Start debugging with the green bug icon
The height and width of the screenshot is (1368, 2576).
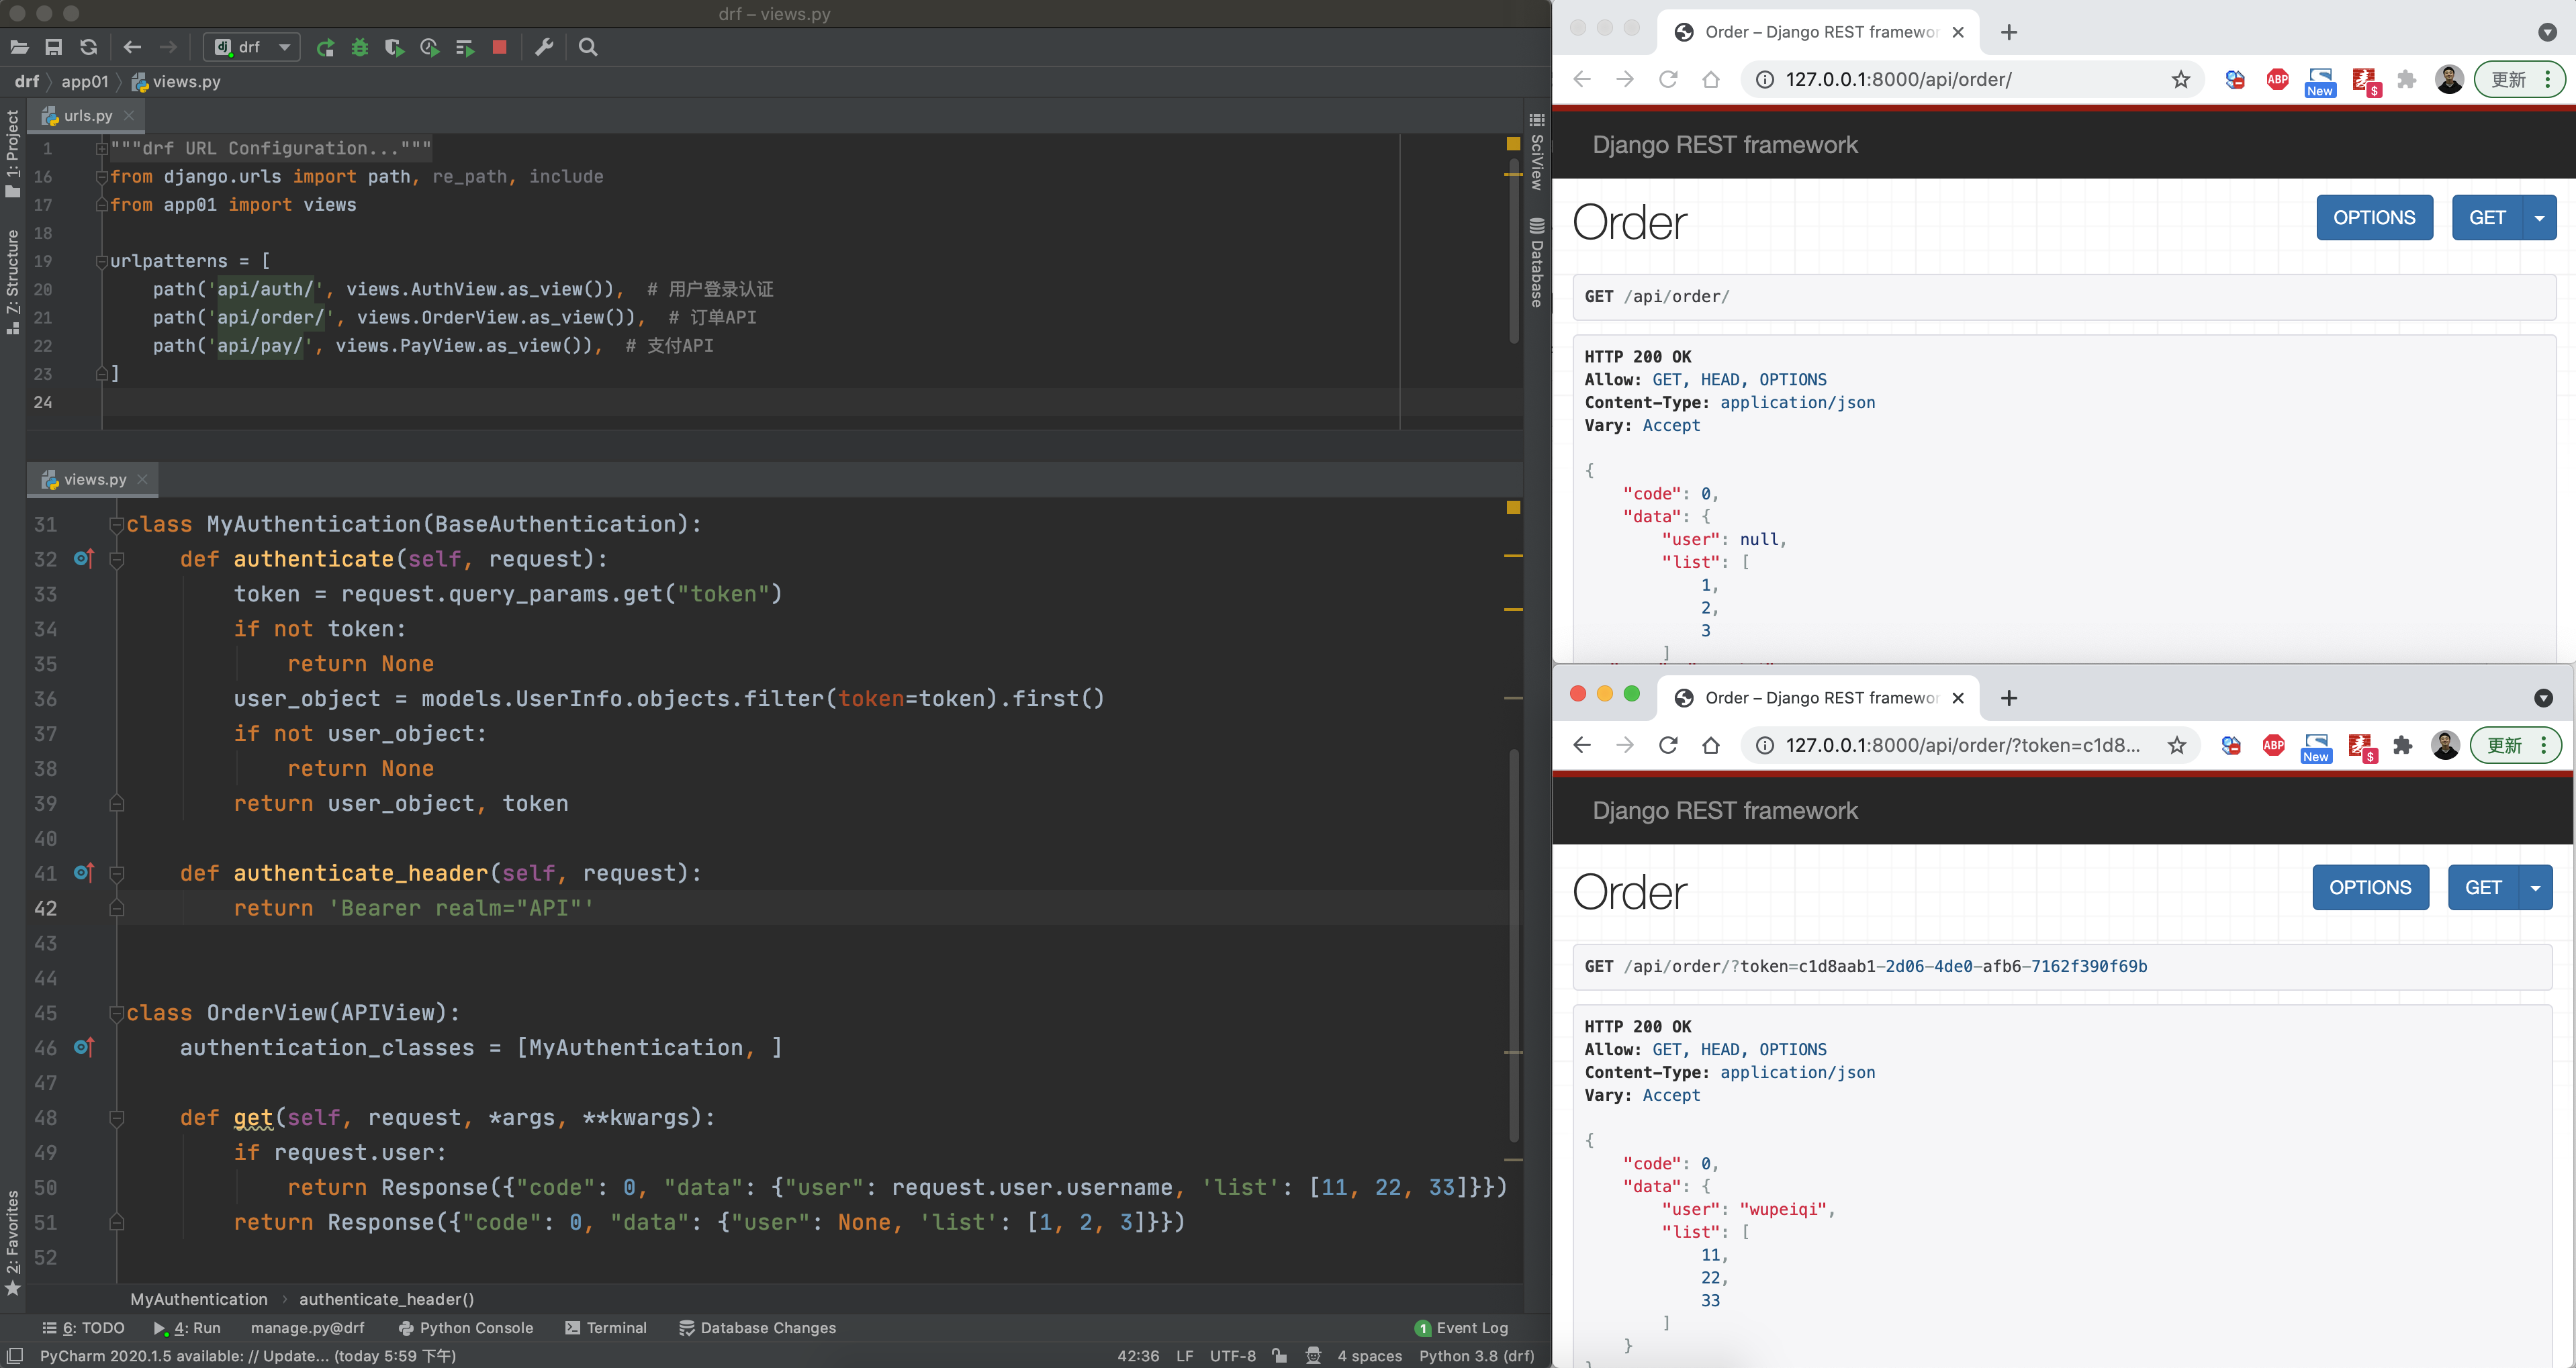pos(360,47)
